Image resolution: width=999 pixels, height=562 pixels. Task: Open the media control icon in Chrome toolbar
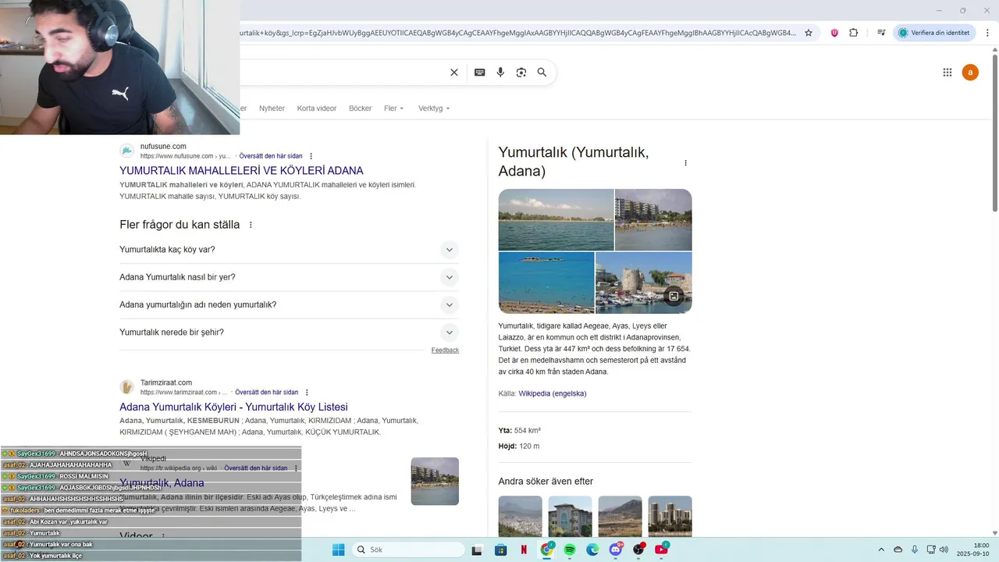tap(881, 33)
